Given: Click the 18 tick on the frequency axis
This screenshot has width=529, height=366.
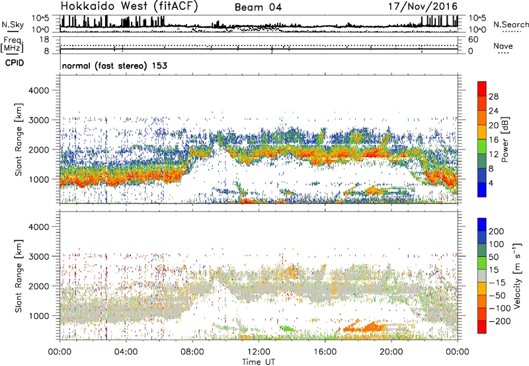Looking at the screenshot, I should click(x=44, y=40).
